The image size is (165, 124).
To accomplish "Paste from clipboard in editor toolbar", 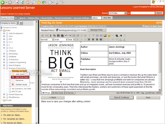I will (x=58, y=36).
